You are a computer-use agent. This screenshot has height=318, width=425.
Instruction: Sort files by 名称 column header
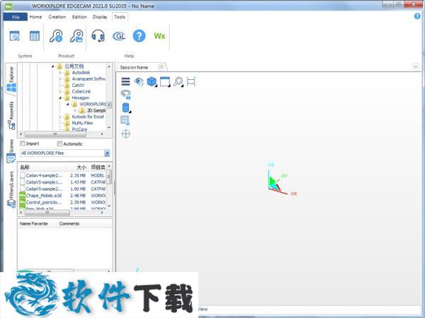tap(25, 167)
